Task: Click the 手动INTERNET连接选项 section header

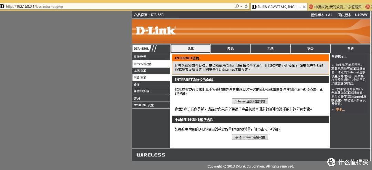Action: point(250,120)
